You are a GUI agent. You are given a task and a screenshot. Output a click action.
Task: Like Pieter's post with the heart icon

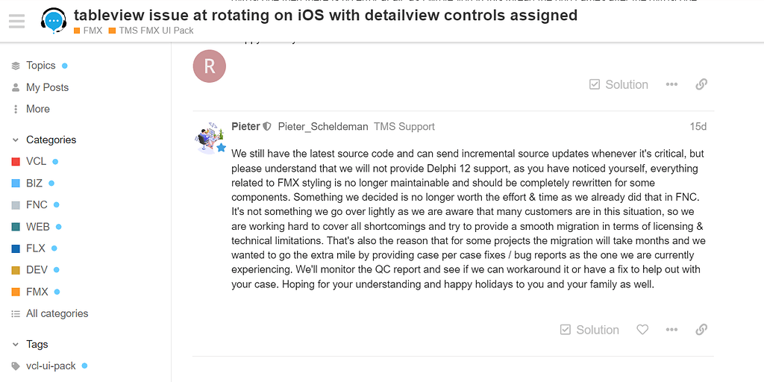click(x=642, y=330)
